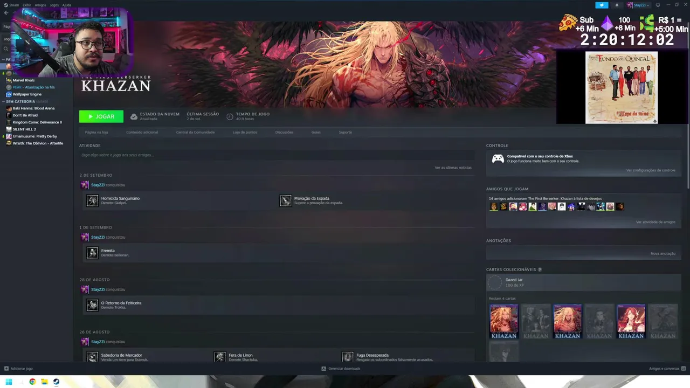Screen dimensions: 690x388
Task: Click the library search magnifier icon
Action: click(6, 49)
